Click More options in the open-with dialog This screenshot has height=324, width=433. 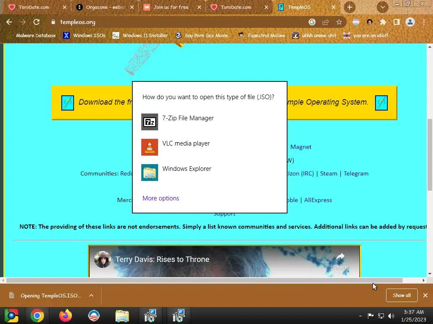click(x=161, y=198)
